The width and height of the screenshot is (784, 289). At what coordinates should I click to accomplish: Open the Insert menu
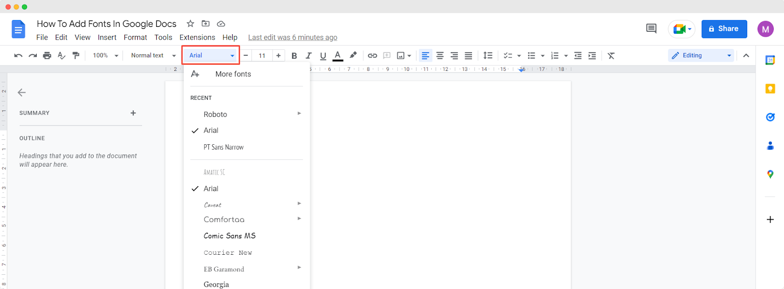(107, 37)
